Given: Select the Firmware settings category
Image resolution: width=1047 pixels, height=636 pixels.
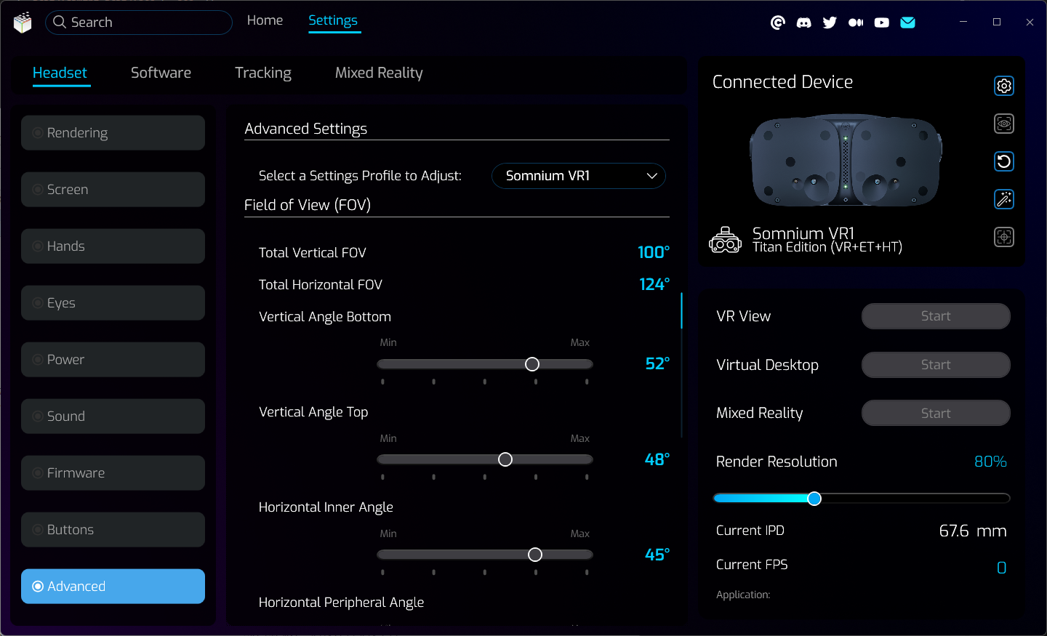Looking at the screenshot, I should pyautogui.click(x=113, y=473).
